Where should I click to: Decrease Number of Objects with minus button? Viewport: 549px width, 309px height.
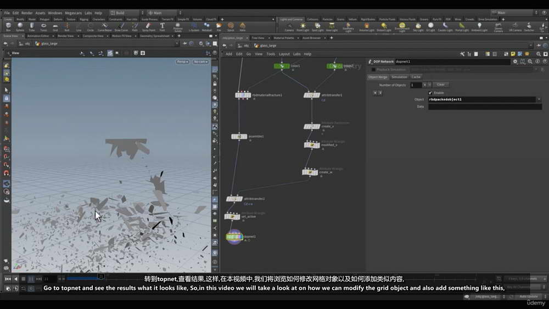430,85
